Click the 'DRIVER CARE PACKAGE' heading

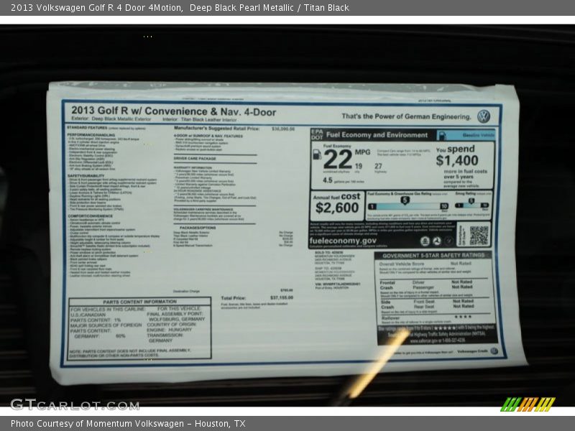pyautogui.click(x=195, y=159)
